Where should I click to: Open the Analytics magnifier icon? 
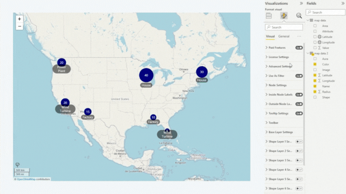pyautogui.click(x=299, y=16)
